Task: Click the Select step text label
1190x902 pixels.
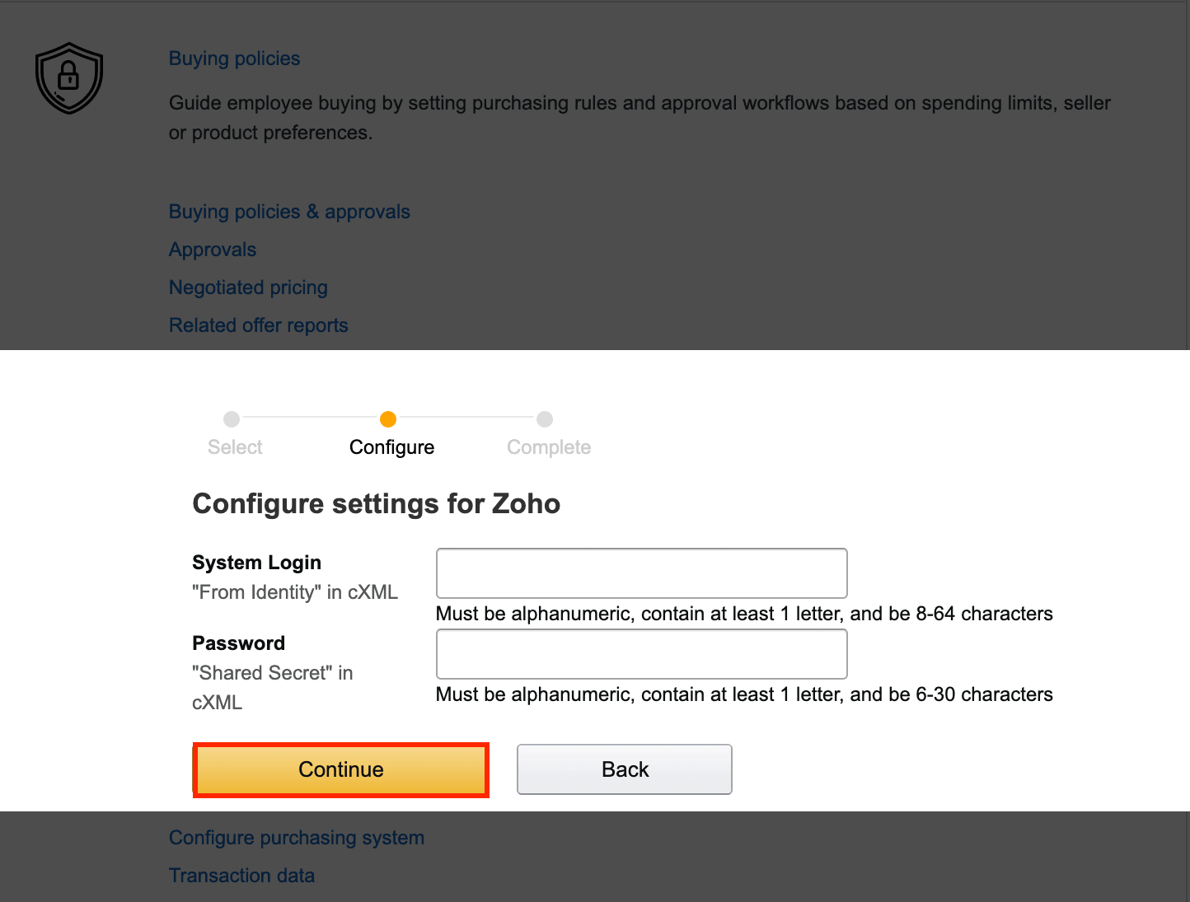Action: pos(235,447)
